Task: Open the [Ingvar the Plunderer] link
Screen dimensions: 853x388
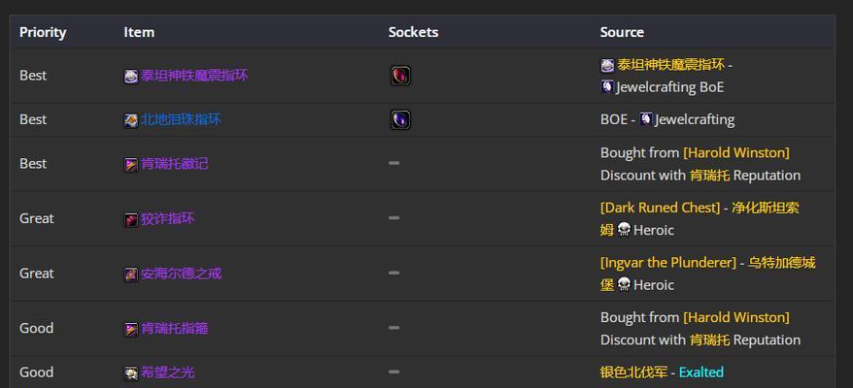Action: 668,263
